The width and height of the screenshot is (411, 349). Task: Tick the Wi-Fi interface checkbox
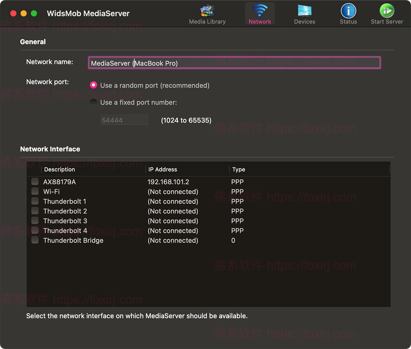point(35,191)
